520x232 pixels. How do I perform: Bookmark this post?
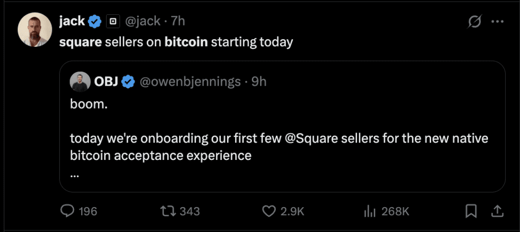(x=471, y=211)
